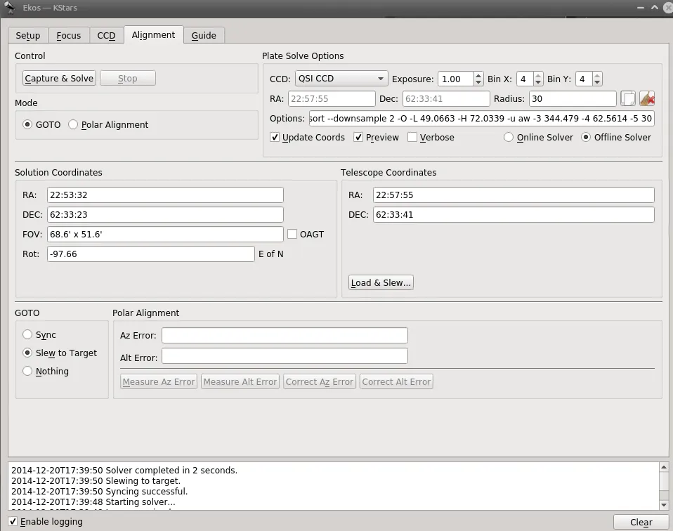This screenshot has height=531, width=673.
Task: Click the Clear log button
Action: click(641, 522)
